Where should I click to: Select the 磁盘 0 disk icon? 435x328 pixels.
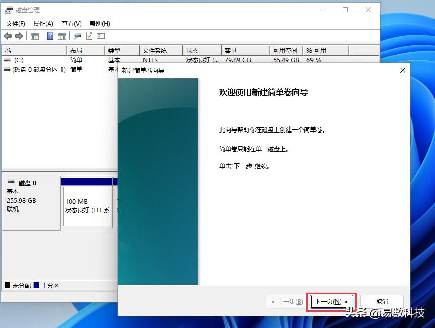pyautogui.click(x=11, y=183)
